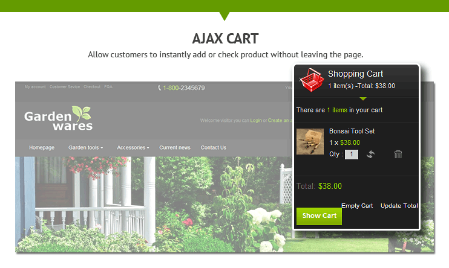Viewport: 449px width, 268px height.
Task: Click the green cart dropdown arrow indicator
Action: point(363,99)
